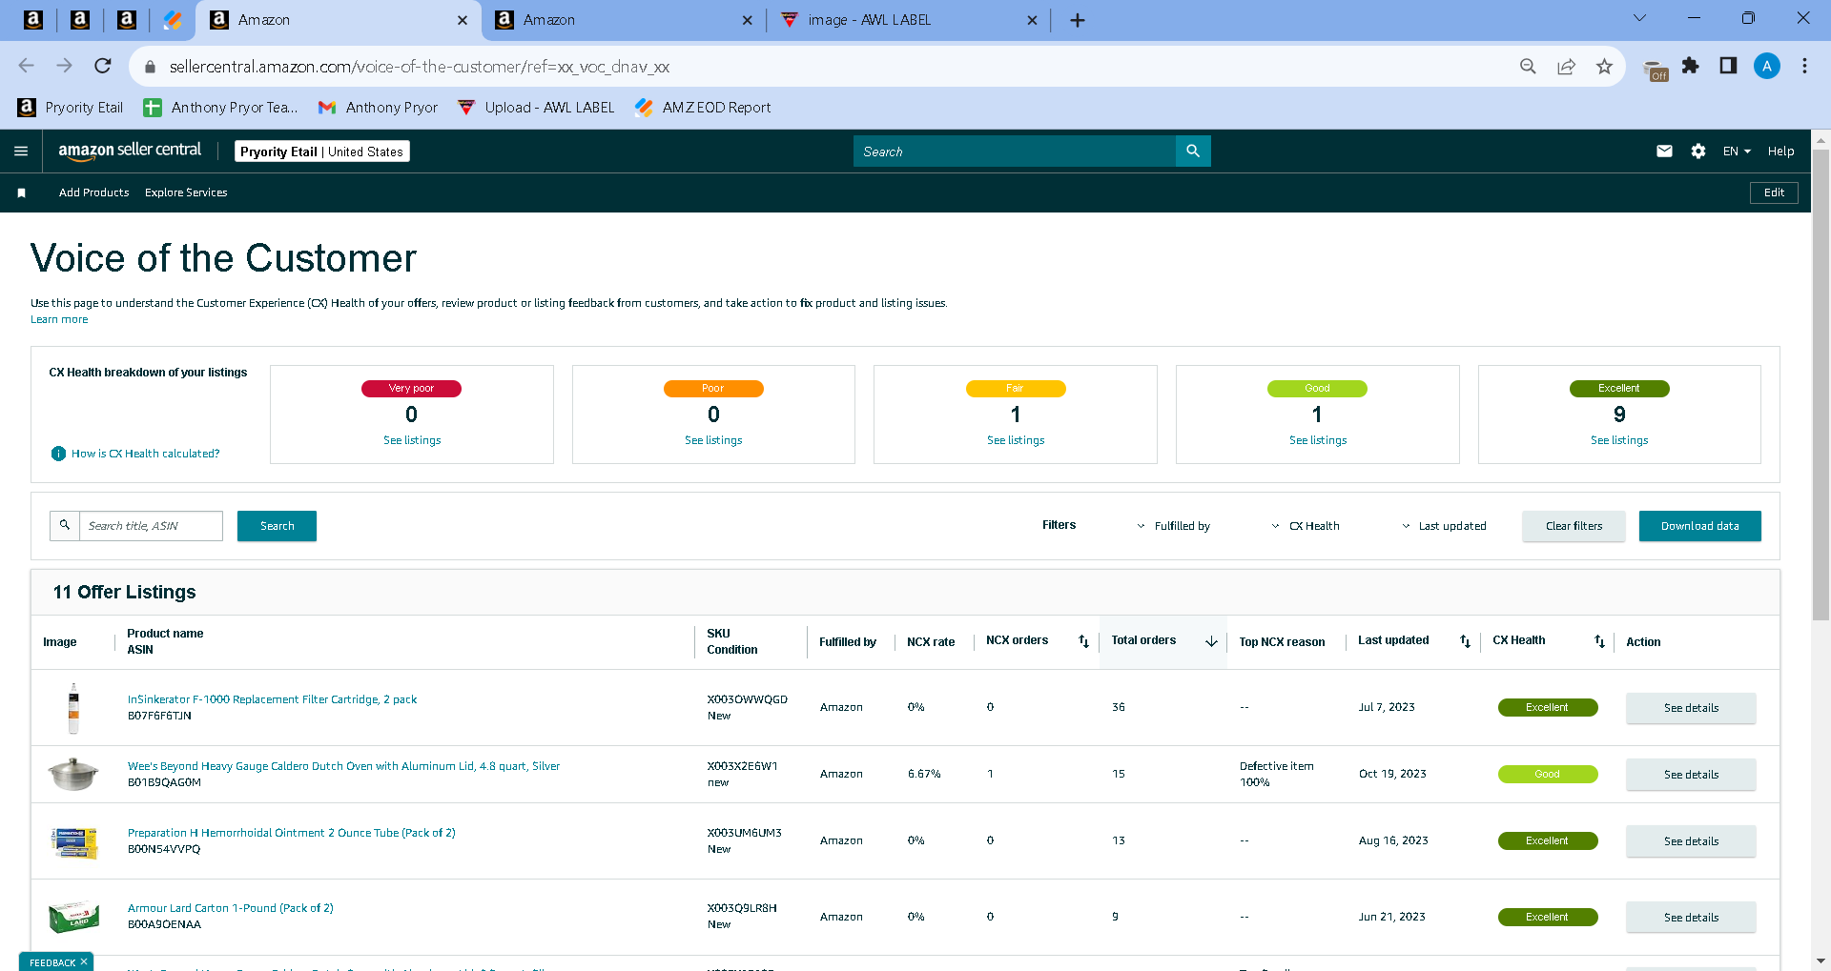Screen dimensions: 1831x971
Task: Click the Wee's Beyond Dutch Oven thumbnail
Action: pos(73,774)
